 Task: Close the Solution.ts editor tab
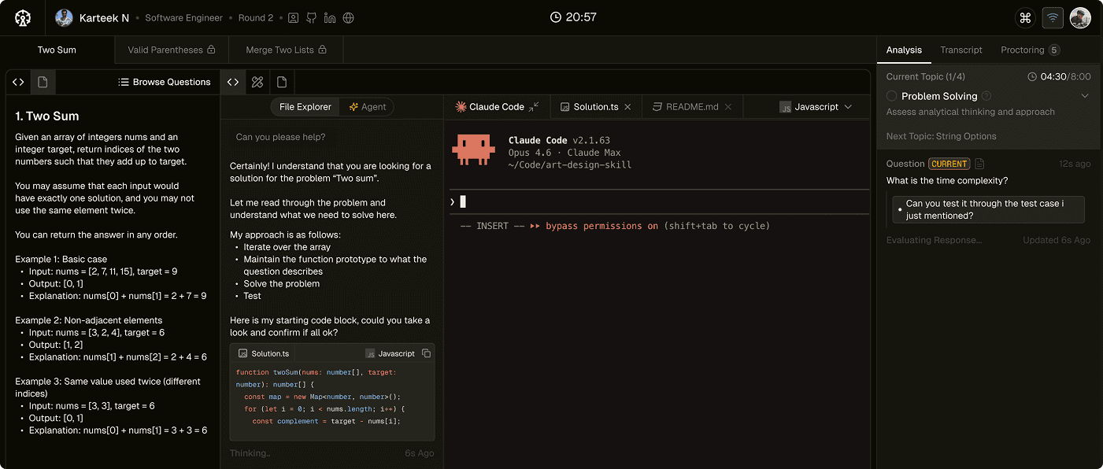pyautogui.click(x=627, y=107)
